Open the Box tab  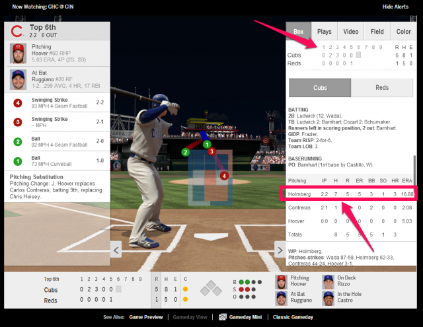point(298,31)
